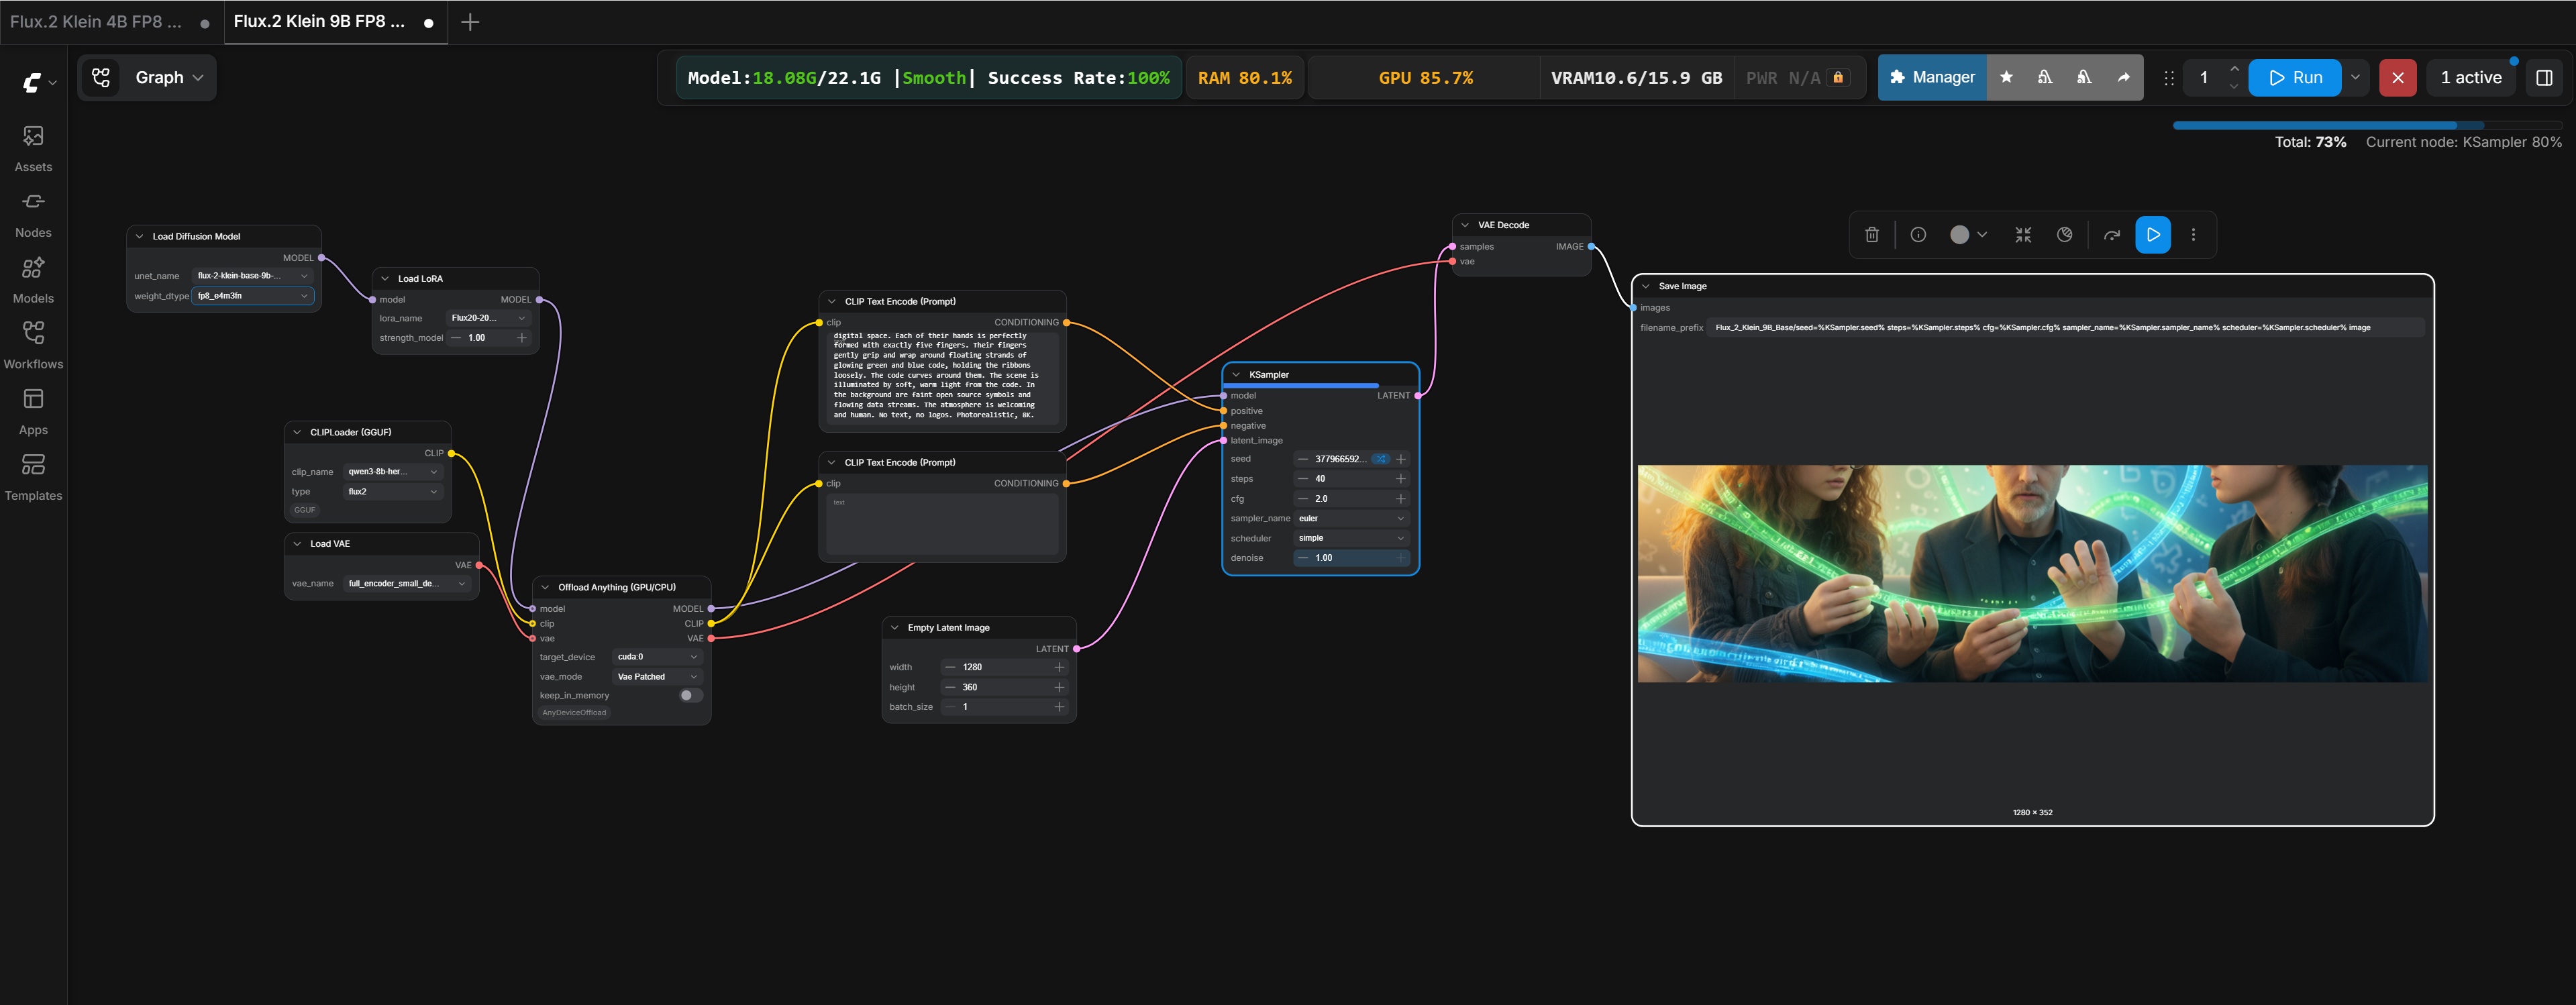This screenshot has height=1005, width=2576.
Task: Open the sampler_name euler dropdown
Action: [1351, 518]
